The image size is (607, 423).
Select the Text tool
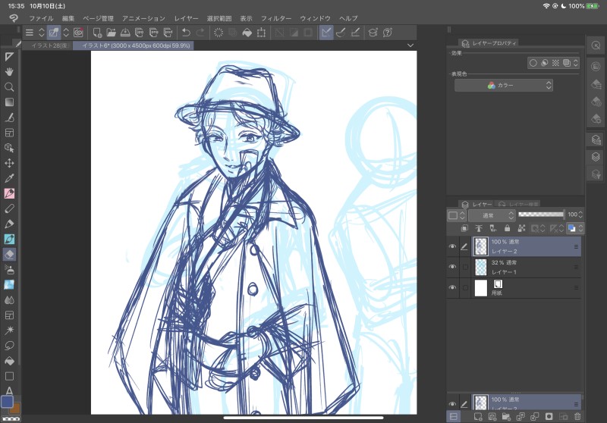pos(10,390)
